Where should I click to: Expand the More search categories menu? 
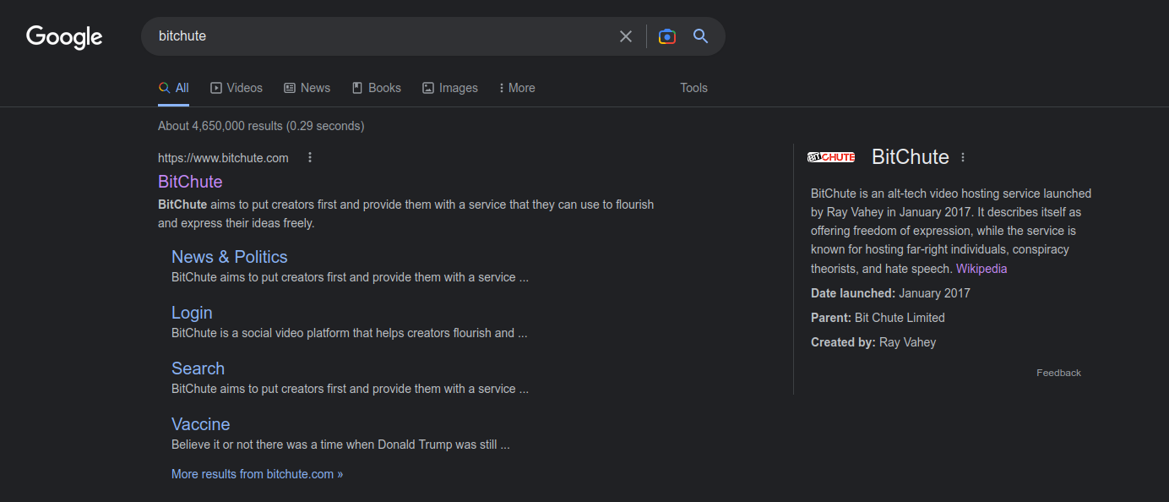[517, 88]
